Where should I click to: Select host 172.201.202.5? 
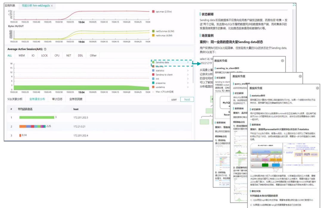[x=81, y=118]
